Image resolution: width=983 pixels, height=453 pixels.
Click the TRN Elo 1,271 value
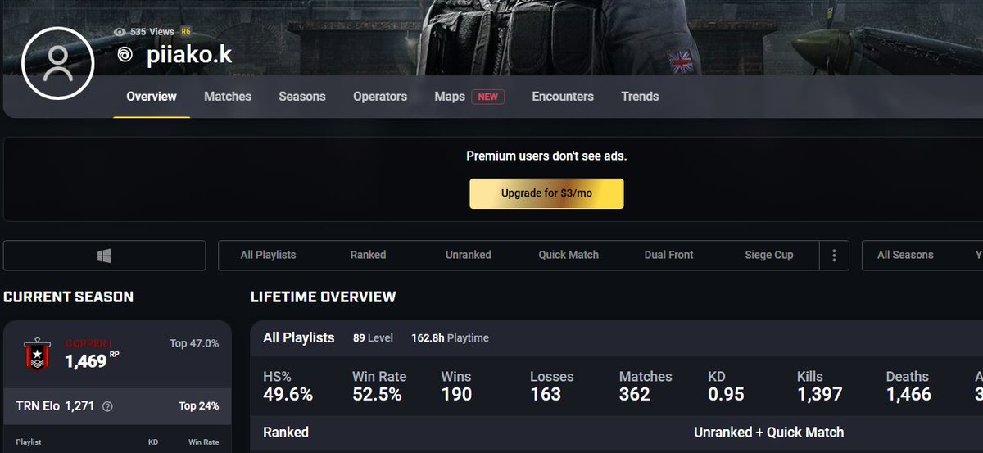[56, 406]
